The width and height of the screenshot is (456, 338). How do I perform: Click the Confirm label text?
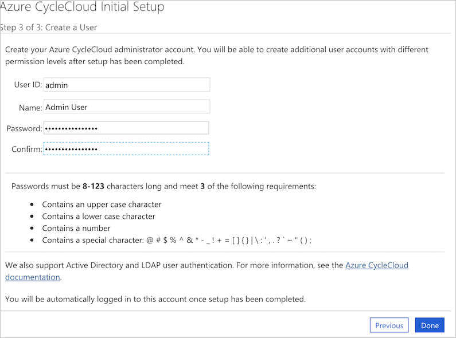[x=26, y=150]
